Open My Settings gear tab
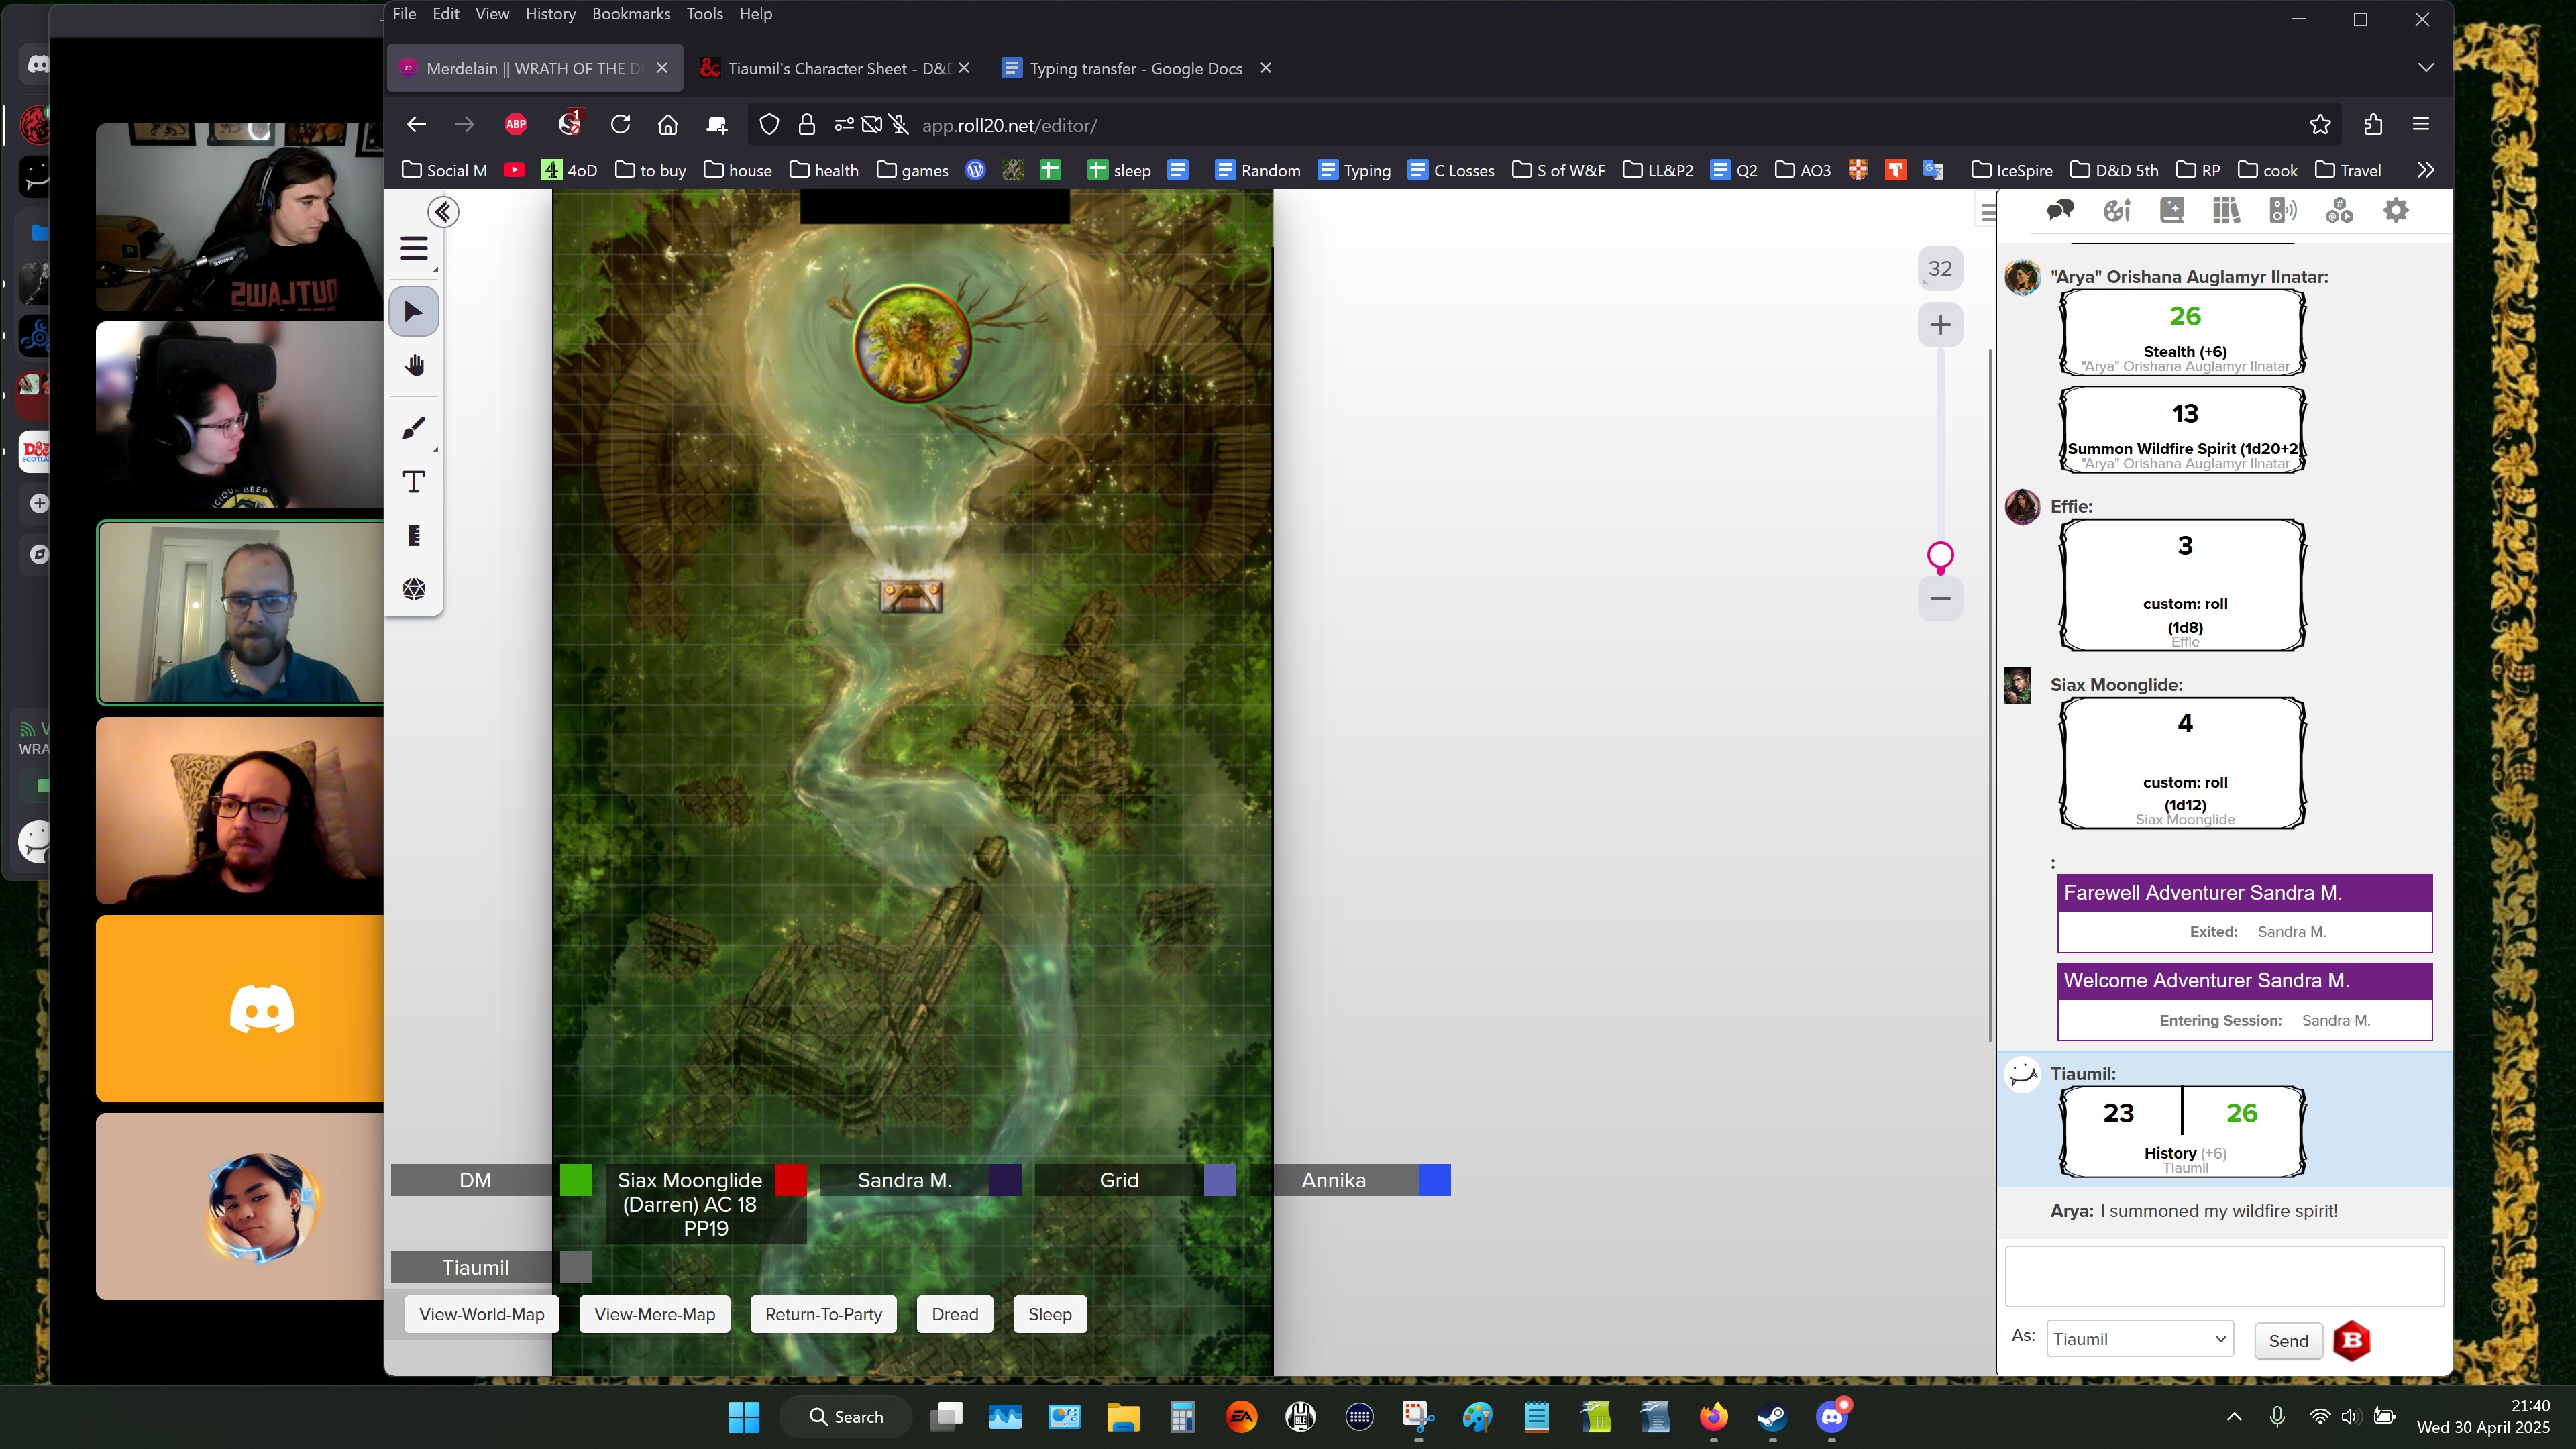This screenshot has height=1449, width=2576. (x=2395, y=211)
